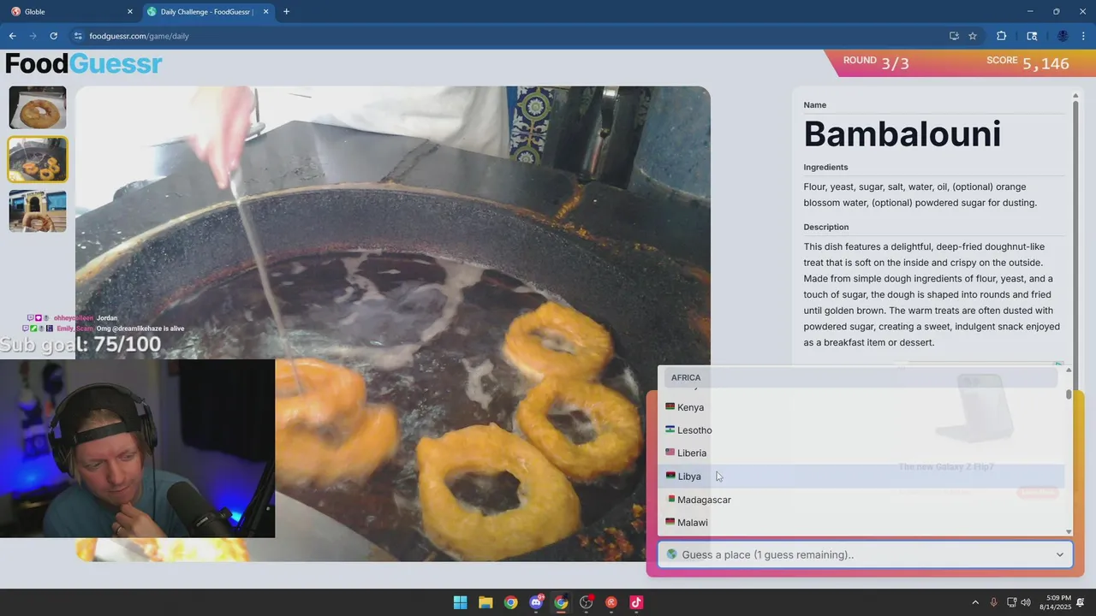Select Madagascar in the dropdown list
This screenshot has height=616, width=1096.
pos(863,500)
